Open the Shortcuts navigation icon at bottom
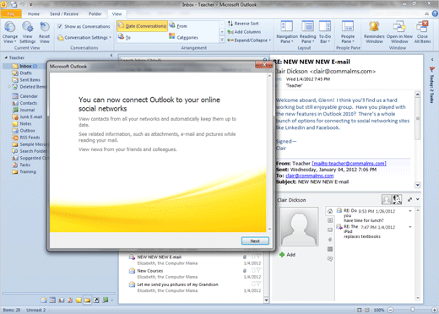 coord(96,300)
